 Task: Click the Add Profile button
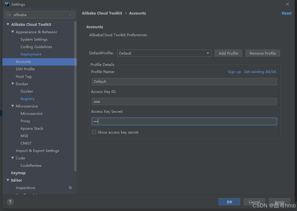click(228, 53)
